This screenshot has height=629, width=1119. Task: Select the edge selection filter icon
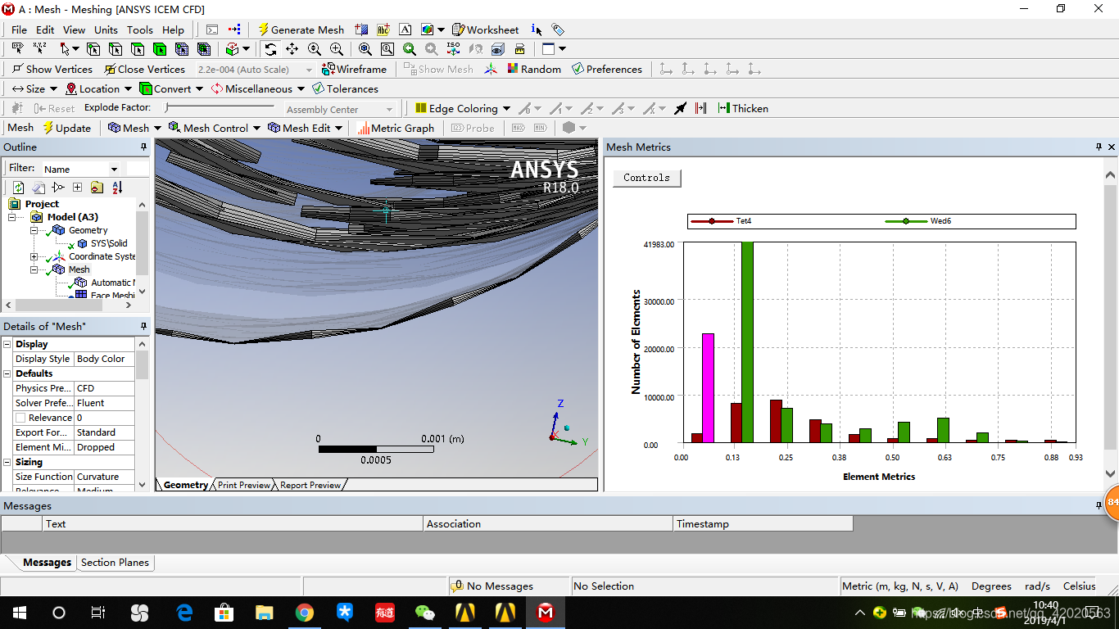116,49
